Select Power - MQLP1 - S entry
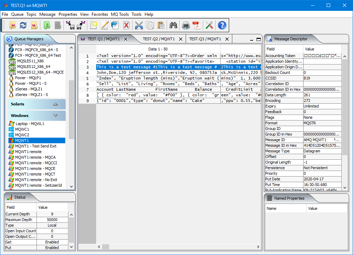Viewport: 353px width, 255px height. click(31, 83)
